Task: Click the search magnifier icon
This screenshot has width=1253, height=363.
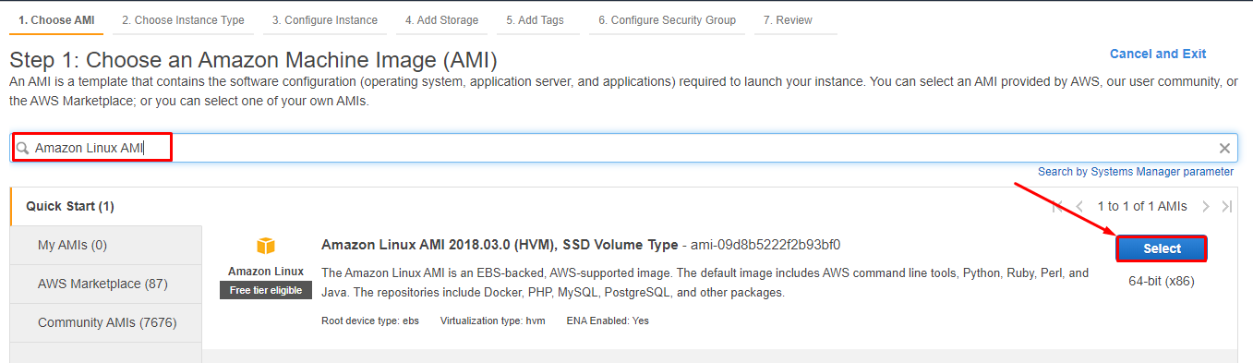Action: [x=23, y=148]
